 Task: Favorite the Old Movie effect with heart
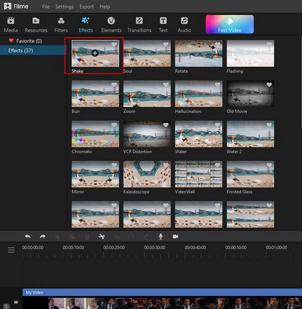(269, 85)
